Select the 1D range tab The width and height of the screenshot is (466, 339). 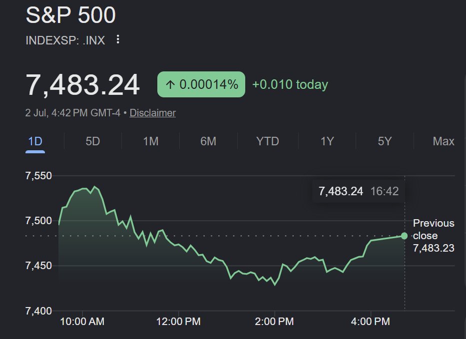coord(35,141)
